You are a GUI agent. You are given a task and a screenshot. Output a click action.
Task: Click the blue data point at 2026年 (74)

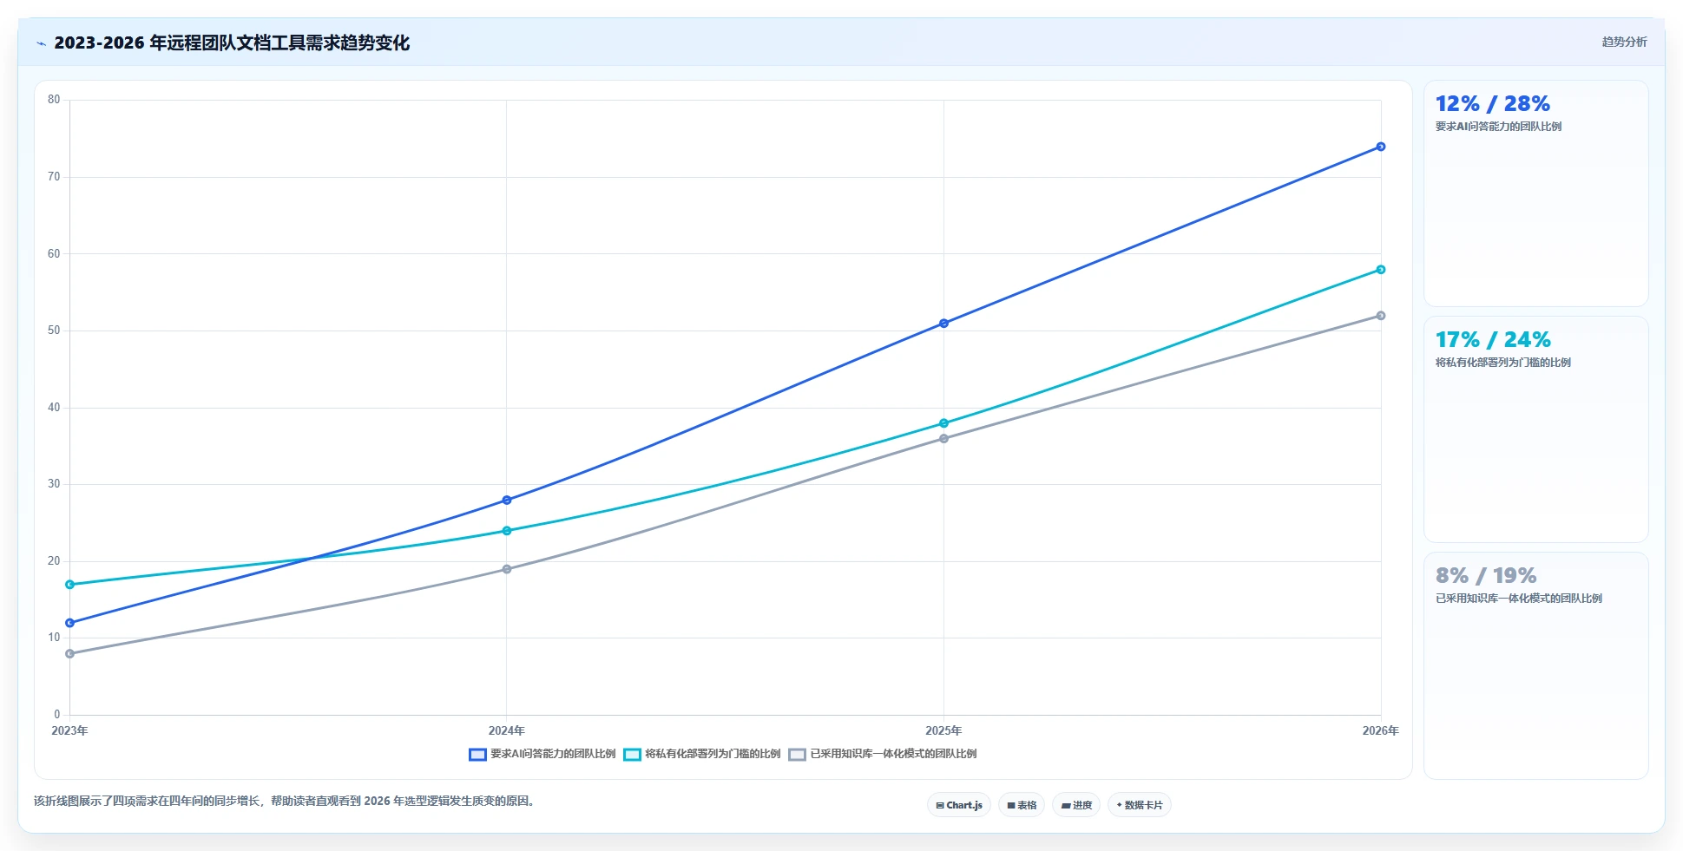(x=1380, y=147)
